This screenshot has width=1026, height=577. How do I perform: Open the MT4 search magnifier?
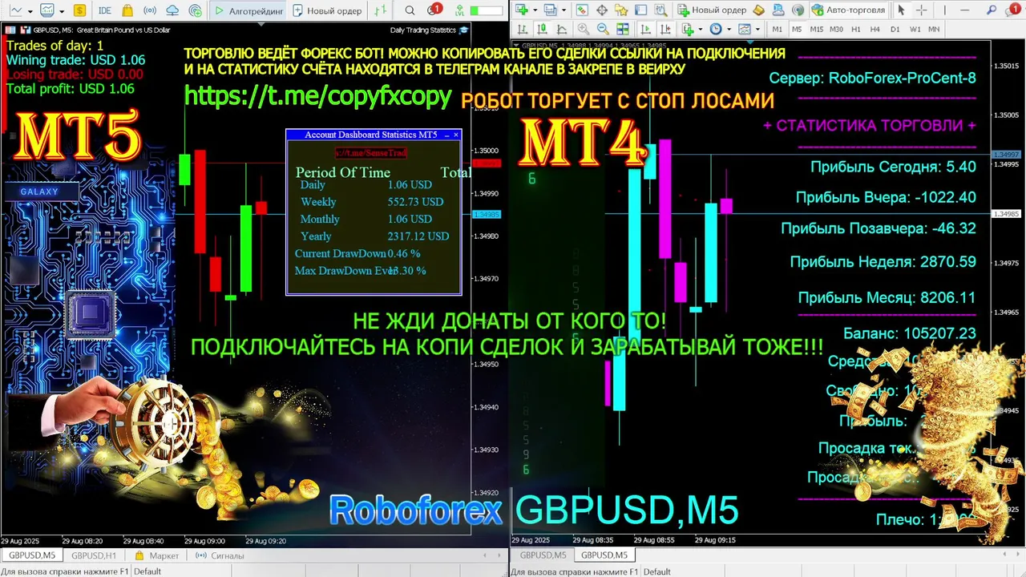[991, 10]
